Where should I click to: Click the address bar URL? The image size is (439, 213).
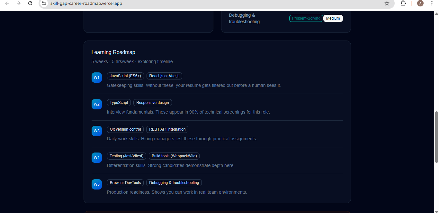coord(86,3)
